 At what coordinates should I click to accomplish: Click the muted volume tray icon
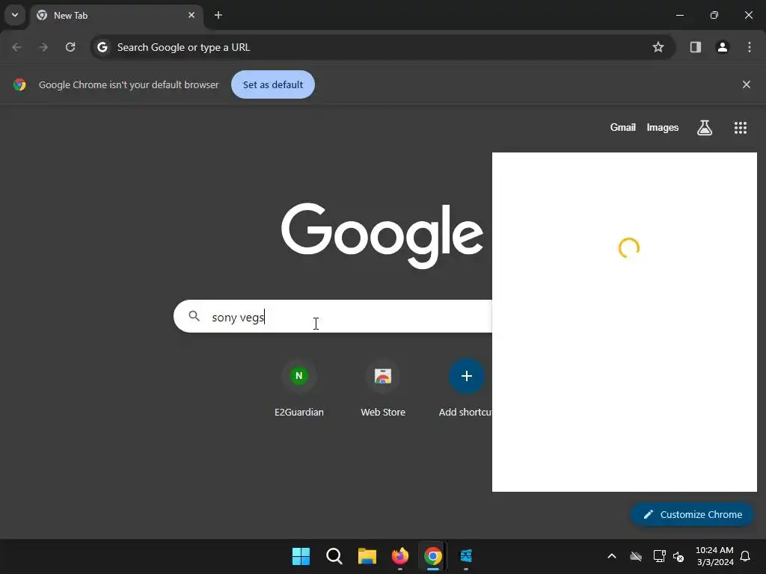click(x=678, y=556)
